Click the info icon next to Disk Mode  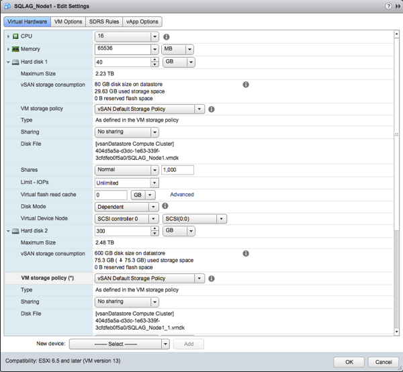pyautogui.click(x=165, y=206)
